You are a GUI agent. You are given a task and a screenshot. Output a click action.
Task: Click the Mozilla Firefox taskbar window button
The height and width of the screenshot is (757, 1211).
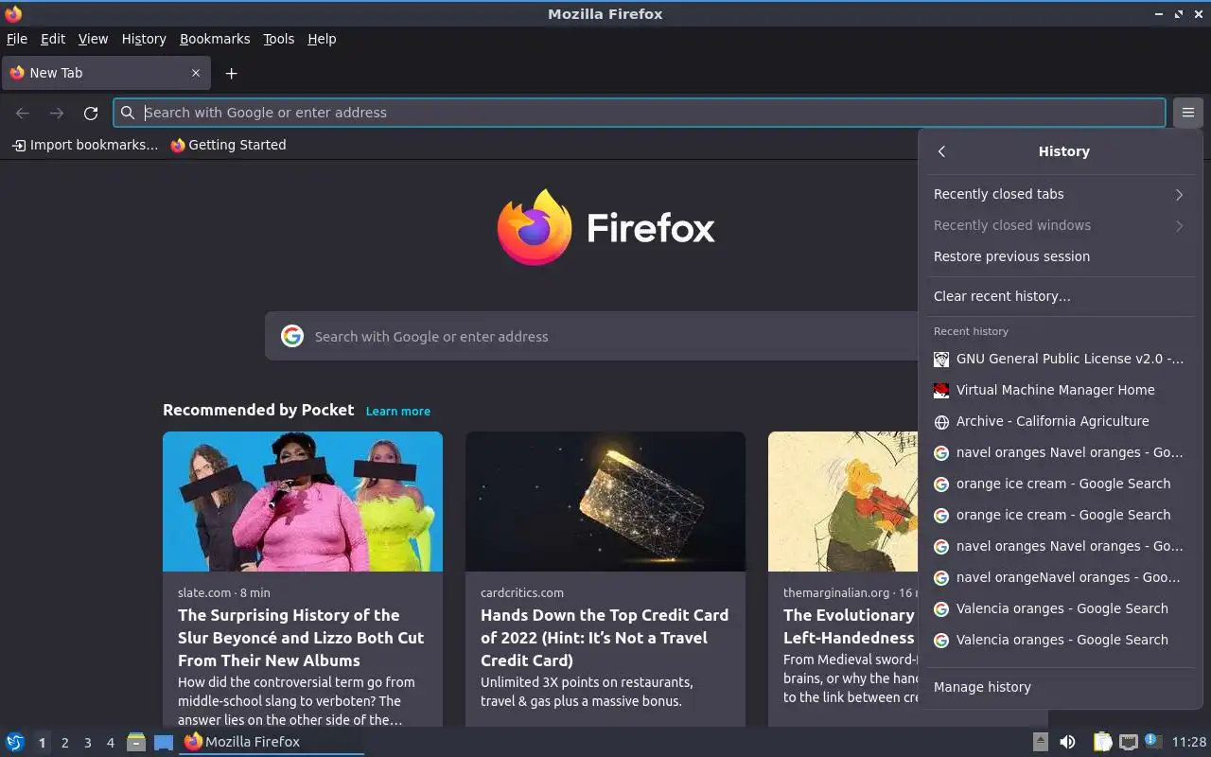pos(272,742)
